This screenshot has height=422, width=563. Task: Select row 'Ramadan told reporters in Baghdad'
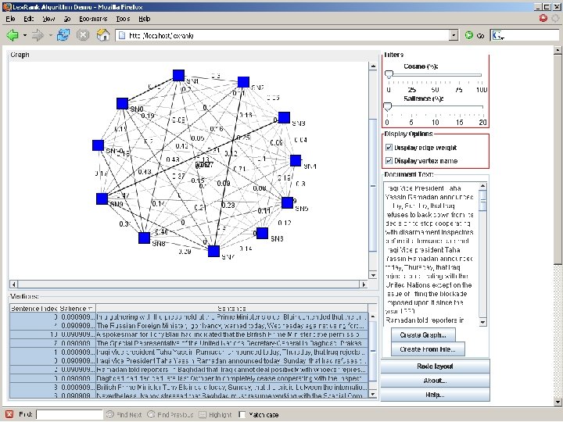tap(189, 370)
